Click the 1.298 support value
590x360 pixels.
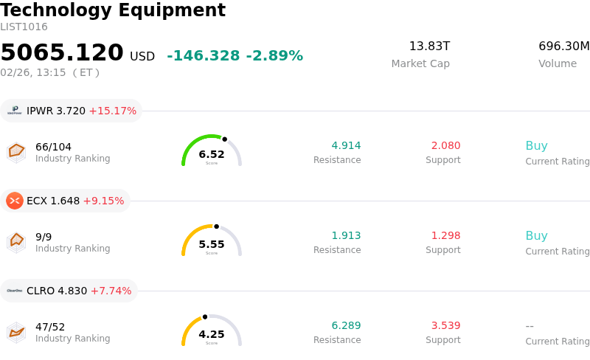(445, 236)
